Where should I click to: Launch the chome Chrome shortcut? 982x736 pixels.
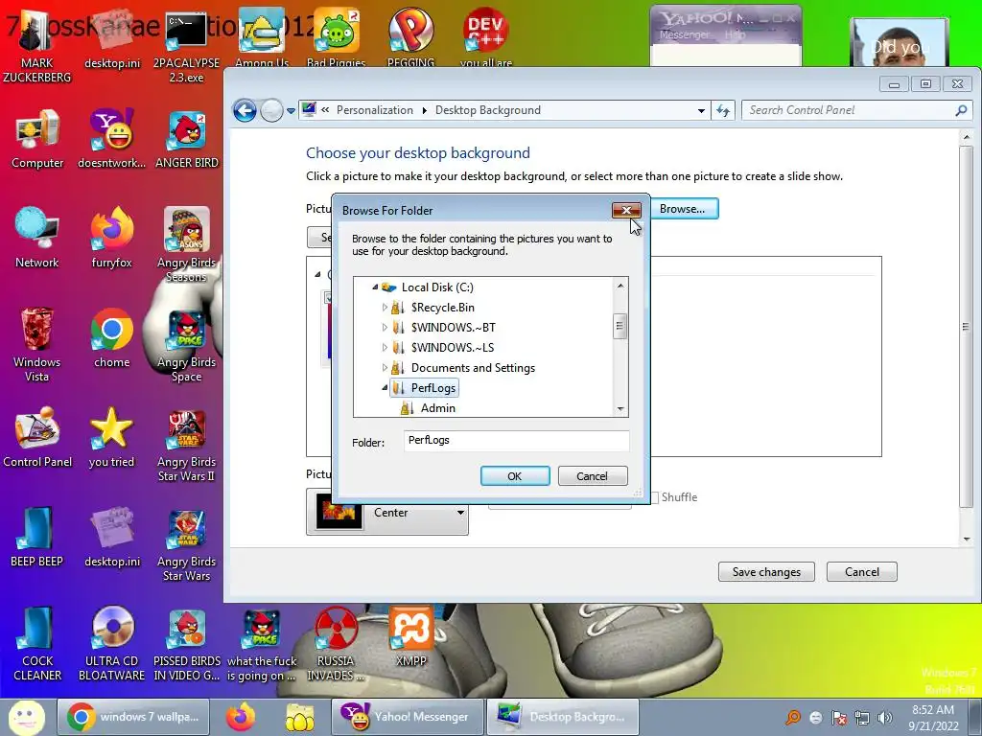point(111,338)
